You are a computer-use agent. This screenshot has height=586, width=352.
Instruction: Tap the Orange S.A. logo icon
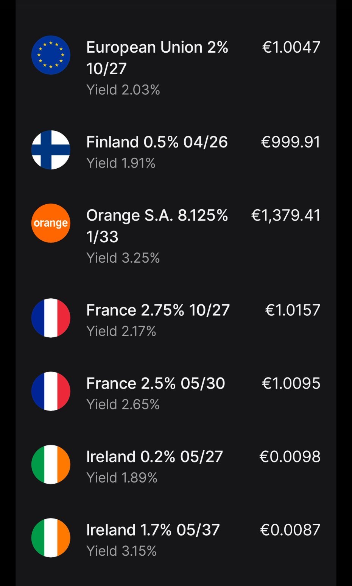pyautogui.click(x=51, y=223)
